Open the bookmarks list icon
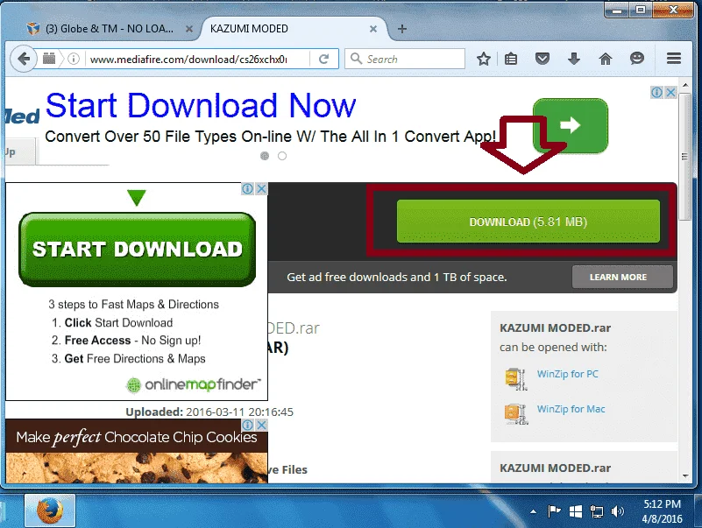 coord(511,59)
